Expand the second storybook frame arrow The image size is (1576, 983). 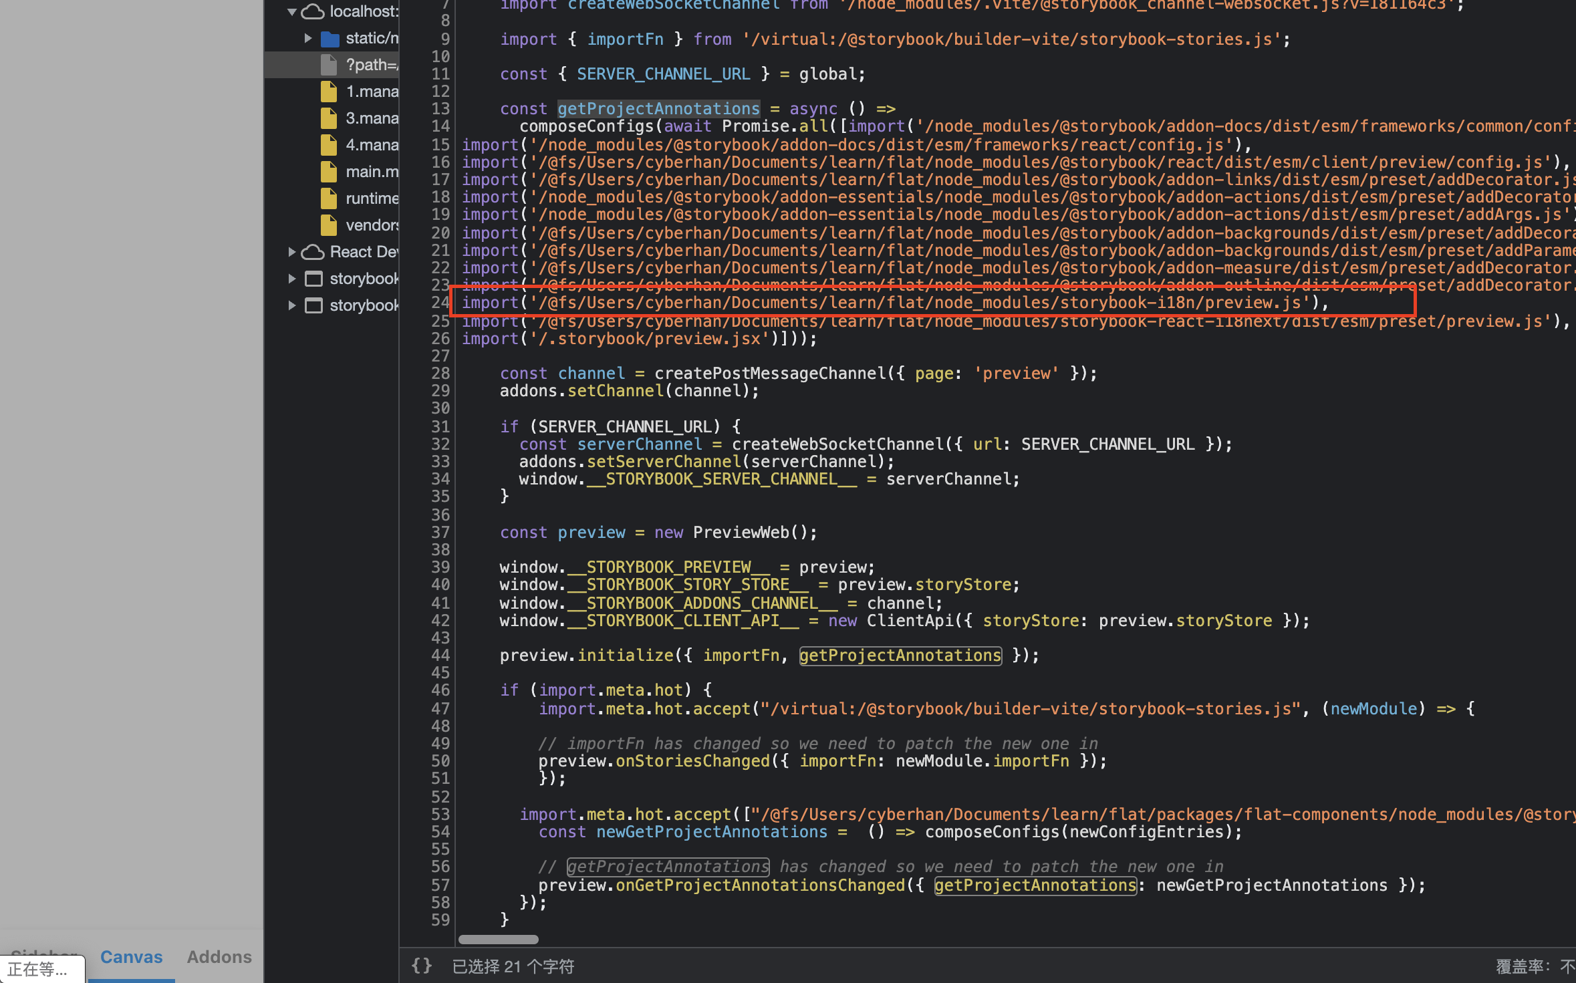point(292,305)
